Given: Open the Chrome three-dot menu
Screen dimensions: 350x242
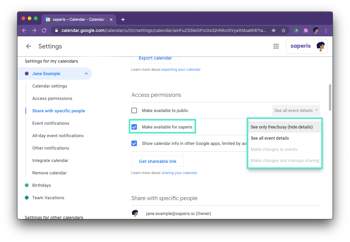Looking at the screenshot, I should click(x=326, y=30).
